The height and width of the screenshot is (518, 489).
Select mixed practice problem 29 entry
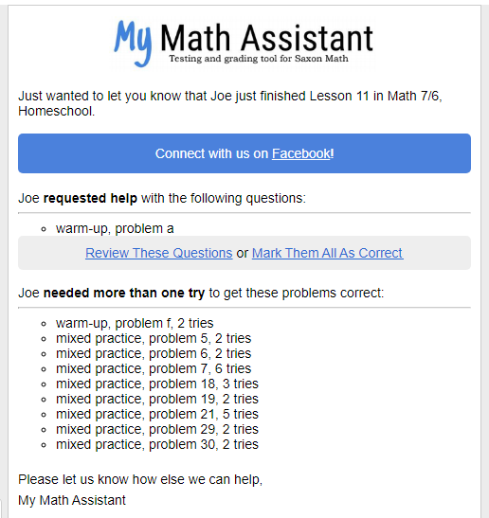tap(157, 430)
